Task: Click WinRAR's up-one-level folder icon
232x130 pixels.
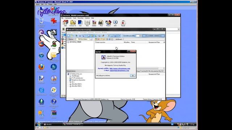Action: point(63,29)
